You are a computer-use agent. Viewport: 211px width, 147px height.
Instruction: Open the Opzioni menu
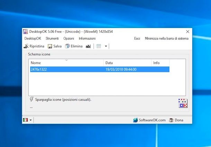[x=69, y=39]
